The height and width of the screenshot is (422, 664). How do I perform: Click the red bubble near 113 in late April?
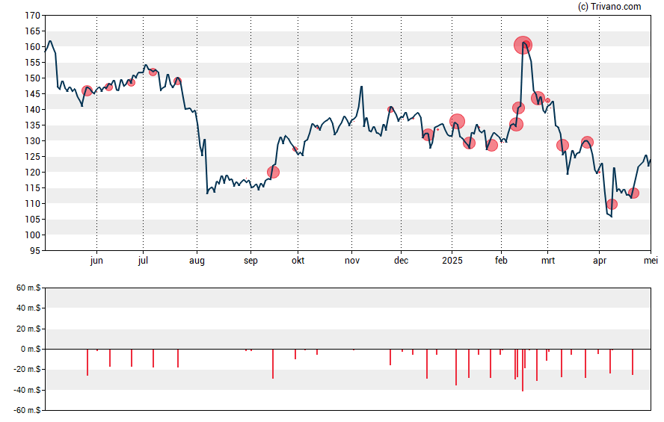coord(633,193)
